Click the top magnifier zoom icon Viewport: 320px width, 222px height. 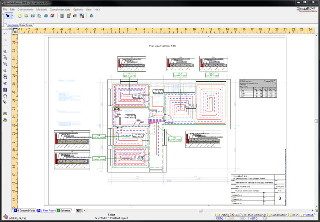5,52
